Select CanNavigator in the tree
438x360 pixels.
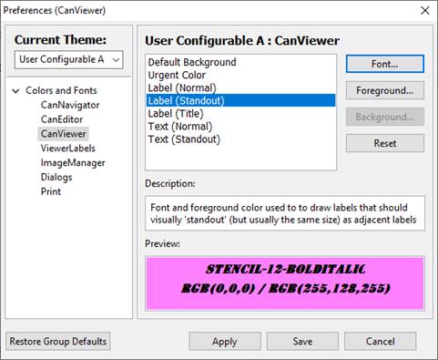click(70, 105)
